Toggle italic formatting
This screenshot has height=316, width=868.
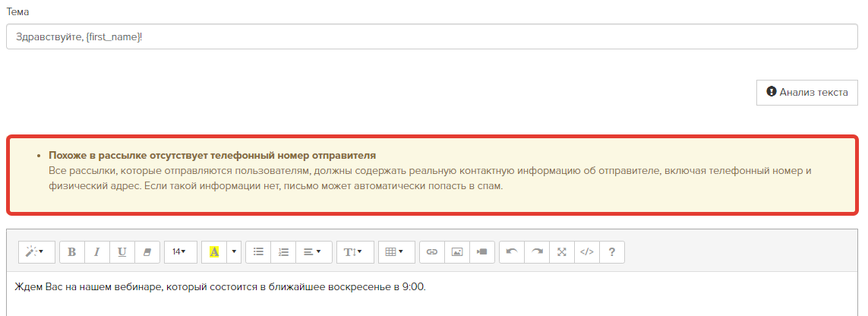tap(97, 251)
